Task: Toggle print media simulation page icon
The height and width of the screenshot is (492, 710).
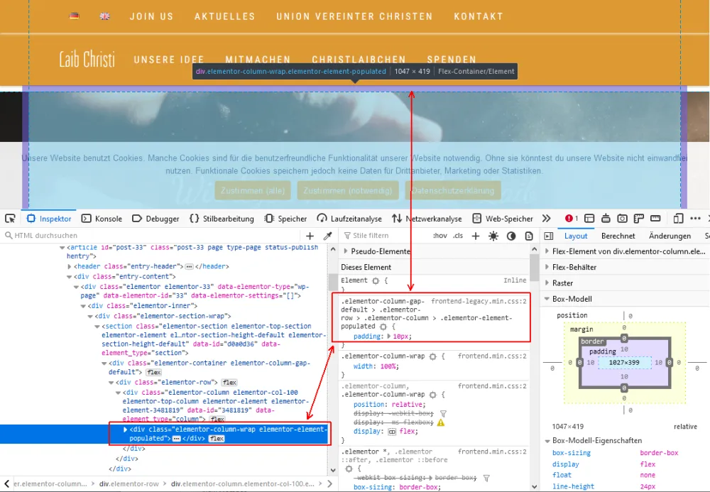Action: point(529,236)
